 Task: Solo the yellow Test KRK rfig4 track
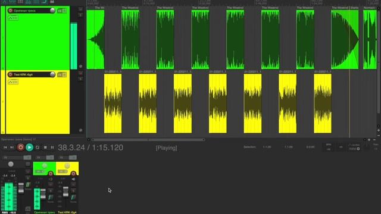81,79
